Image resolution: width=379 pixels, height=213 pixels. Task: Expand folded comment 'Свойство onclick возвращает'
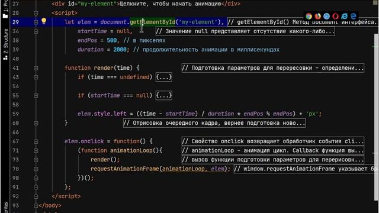coord(273,141)
